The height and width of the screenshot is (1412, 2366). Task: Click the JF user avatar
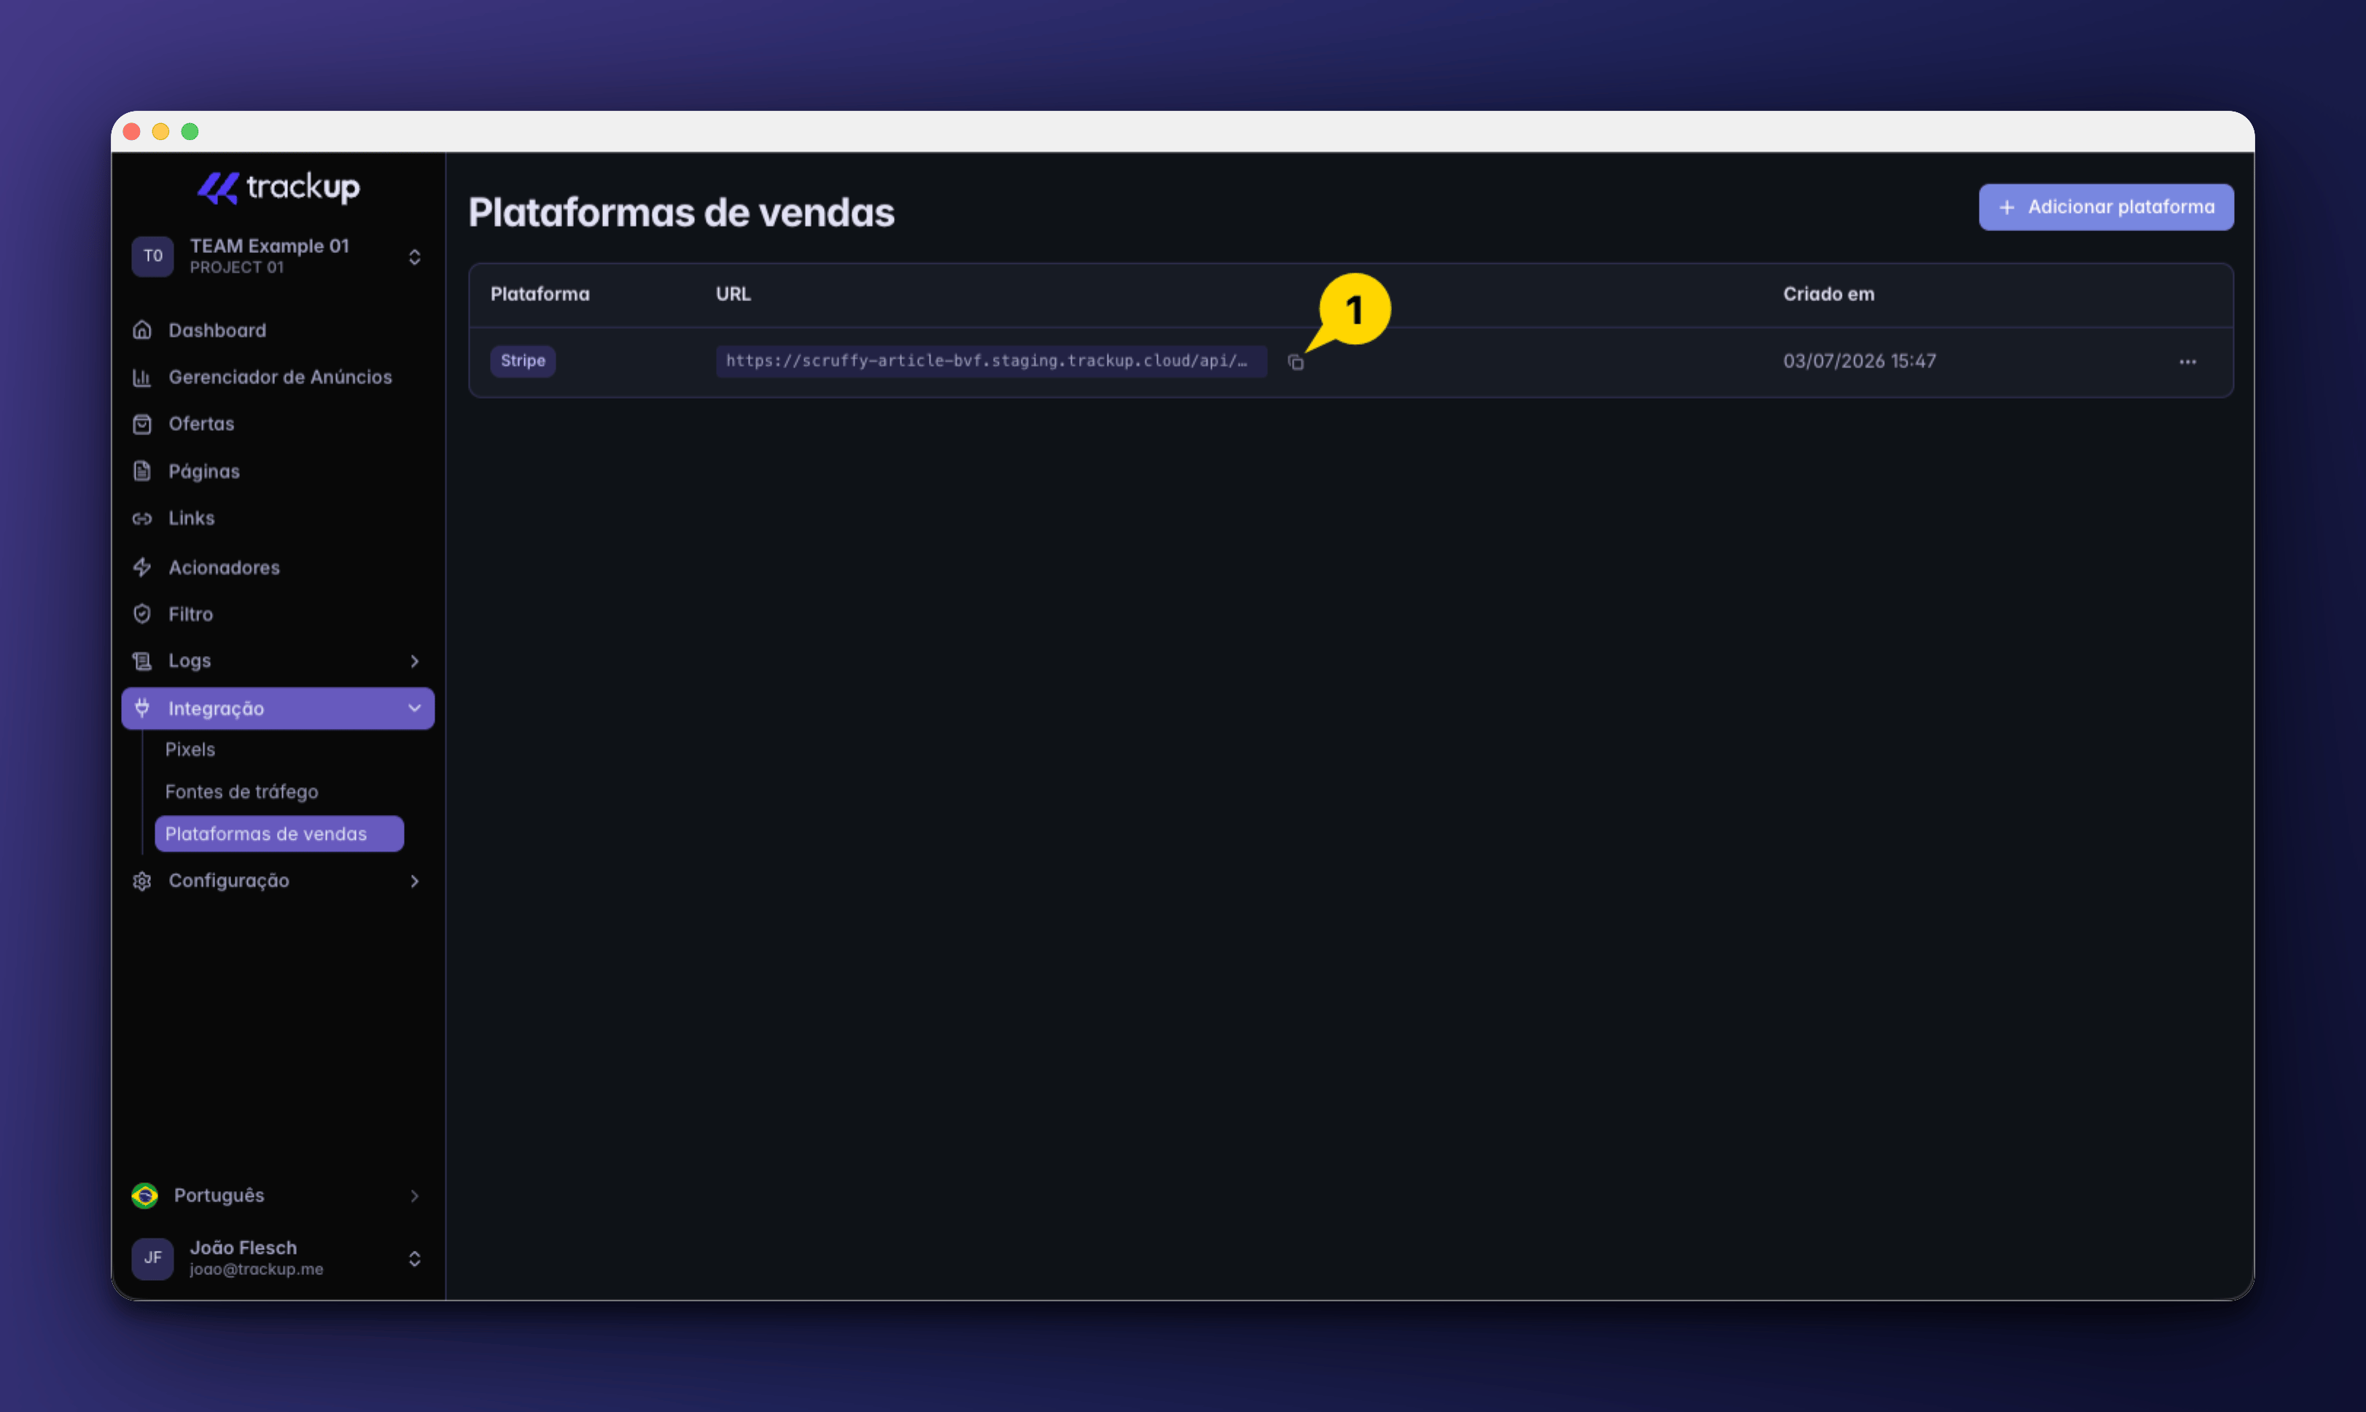coord(152,1258)
